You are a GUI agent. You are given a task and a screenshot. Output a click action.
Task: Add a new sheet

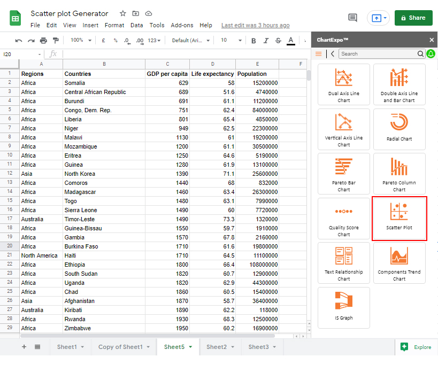click(x=24, y=347)
